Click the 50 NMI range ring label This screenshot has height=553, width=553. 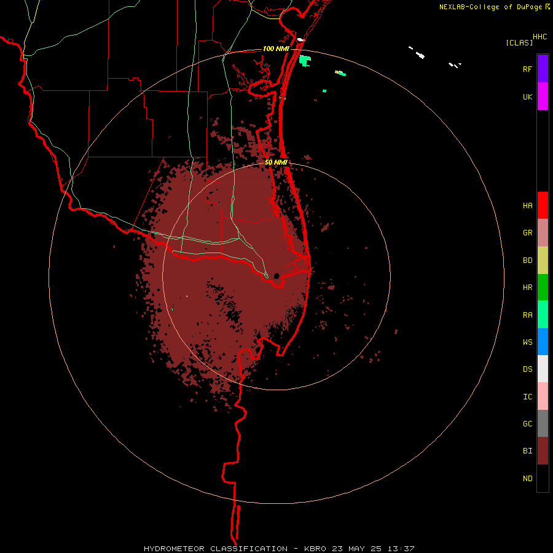pyautogui.click(x=276, y=163)
